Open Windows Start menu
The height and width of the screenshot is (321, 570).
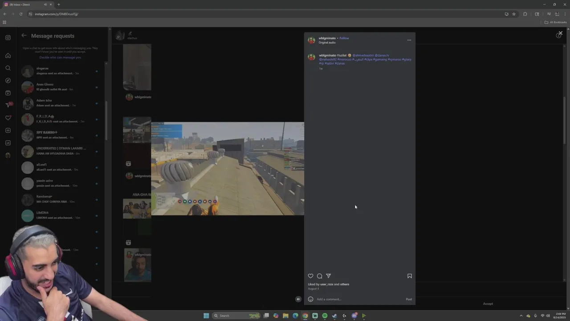click(206, 316)
